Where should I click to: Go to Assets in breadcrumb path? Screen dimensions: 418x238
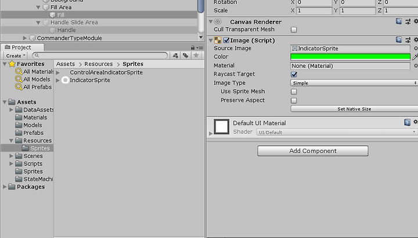(x=66, y=64)
